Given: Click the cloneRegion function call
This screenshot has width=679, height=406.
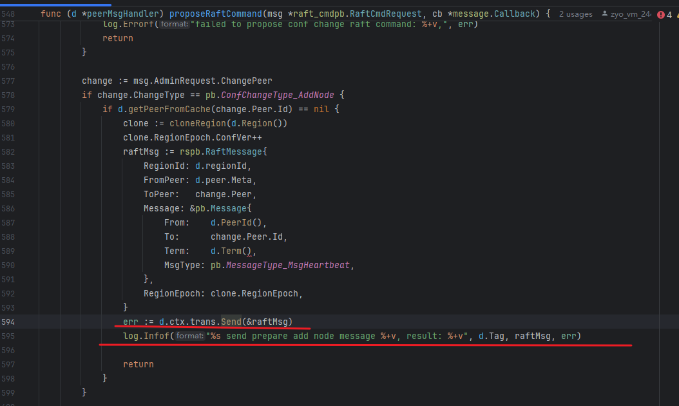Looking at the screenshot, I should click(198, 124).
